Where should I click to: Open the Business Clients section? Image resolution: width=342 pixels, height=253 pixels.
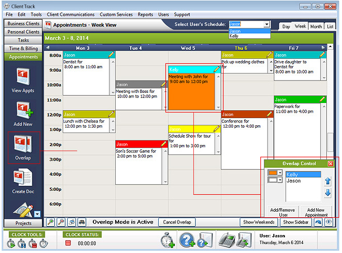tap(23, 24)
